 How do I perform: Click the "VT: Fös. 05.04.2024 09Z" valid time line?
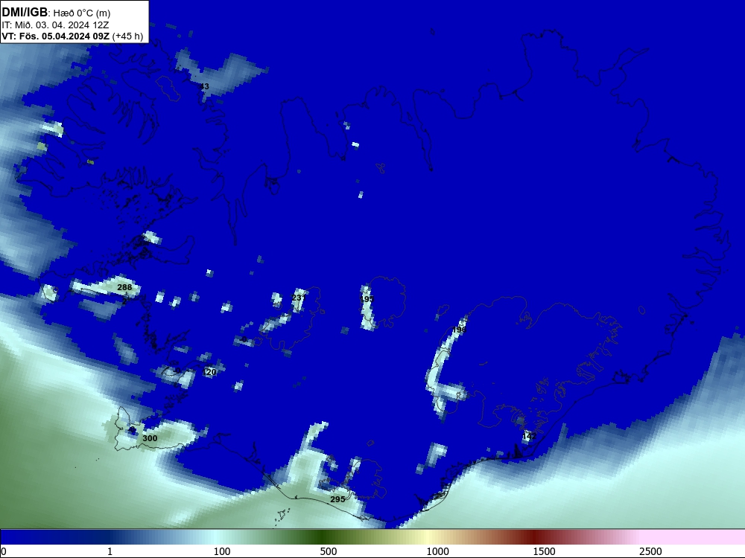pos(56,36)
